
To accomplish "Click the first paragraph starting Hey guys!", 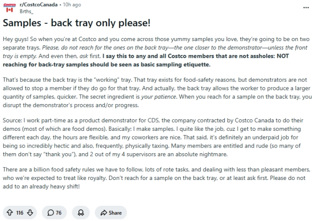I will [156, 52].
